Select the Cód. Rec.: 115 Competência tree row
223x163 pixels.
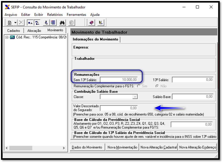(41, 37)
